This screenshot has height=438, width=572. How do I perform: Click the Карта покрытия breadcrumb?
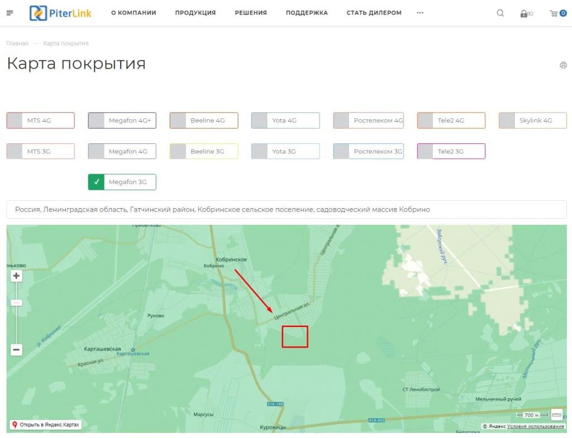tap(66, 44)
